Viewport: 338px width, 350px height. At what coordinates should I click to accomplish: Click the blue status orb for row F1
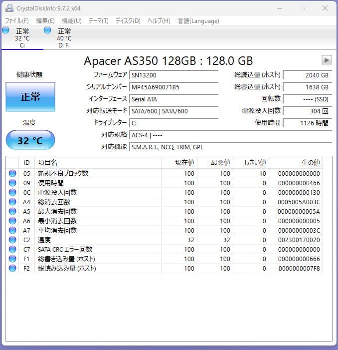tap(12, 259)
